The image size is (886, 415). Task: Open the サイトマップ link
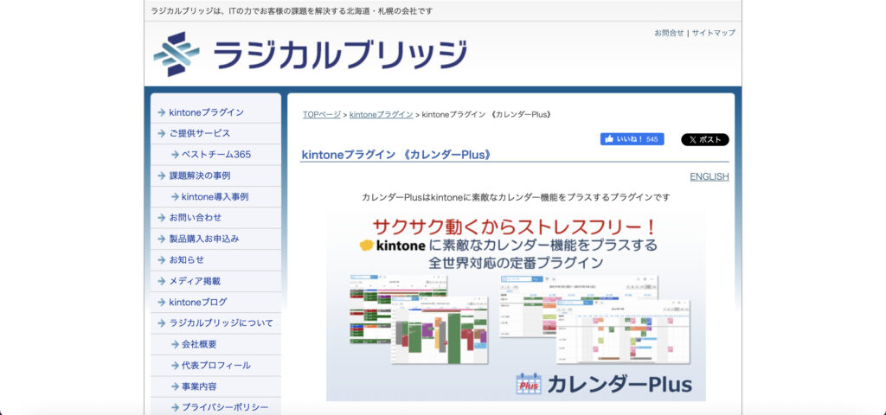click(714, 33)
